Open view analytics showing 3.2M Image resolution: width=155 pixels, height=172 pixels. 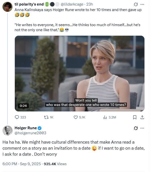point(105,117)
